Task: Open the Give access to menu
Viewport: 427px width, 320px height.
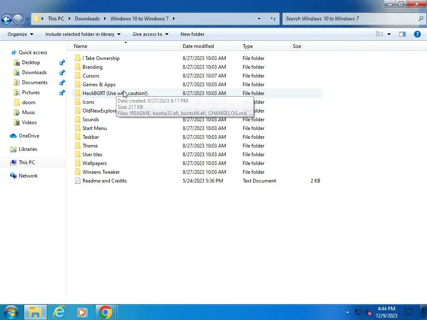Action: point(150,34)
